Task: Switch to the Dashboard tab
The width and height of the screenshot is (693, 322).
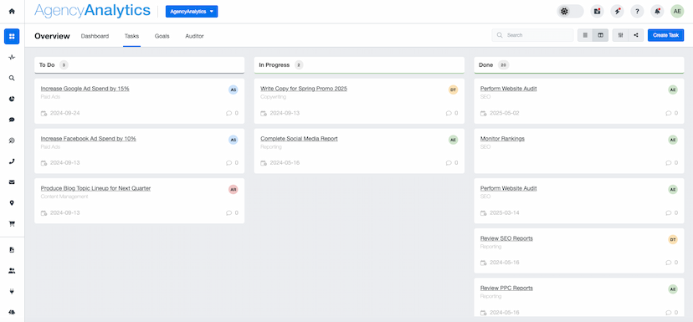Action: (x=95, y=36)
